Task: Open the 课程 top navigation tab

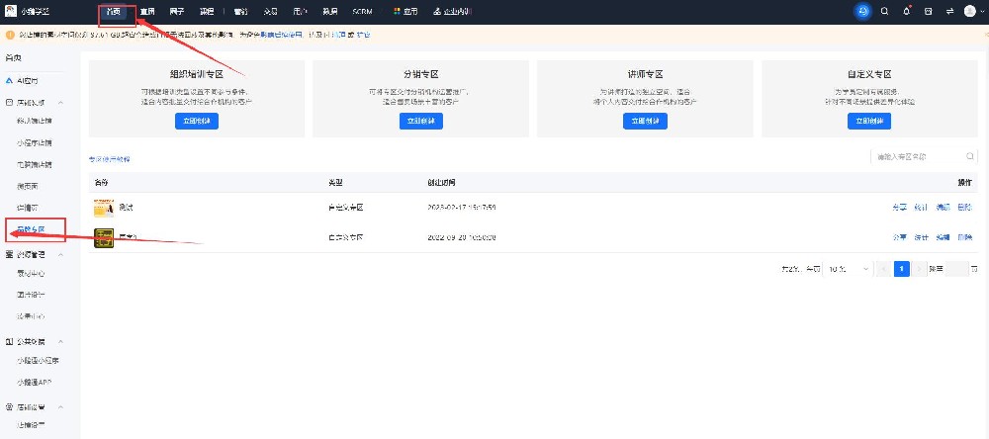Action: coord(207,11)
